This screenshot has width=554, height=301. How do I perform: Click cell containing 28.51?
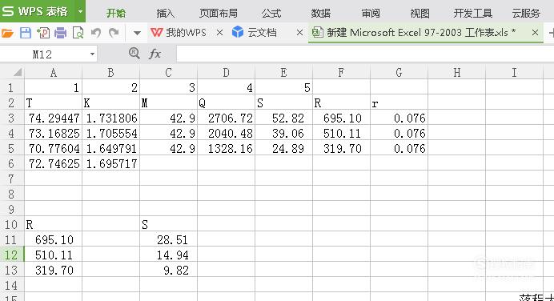point(169,239)
